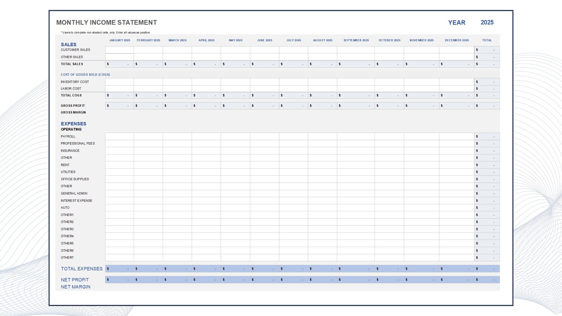This screenshot has width=562, height=316.
Task: Select the November 2025 Interest Expense cell
Action: click(x=422, y=200)
